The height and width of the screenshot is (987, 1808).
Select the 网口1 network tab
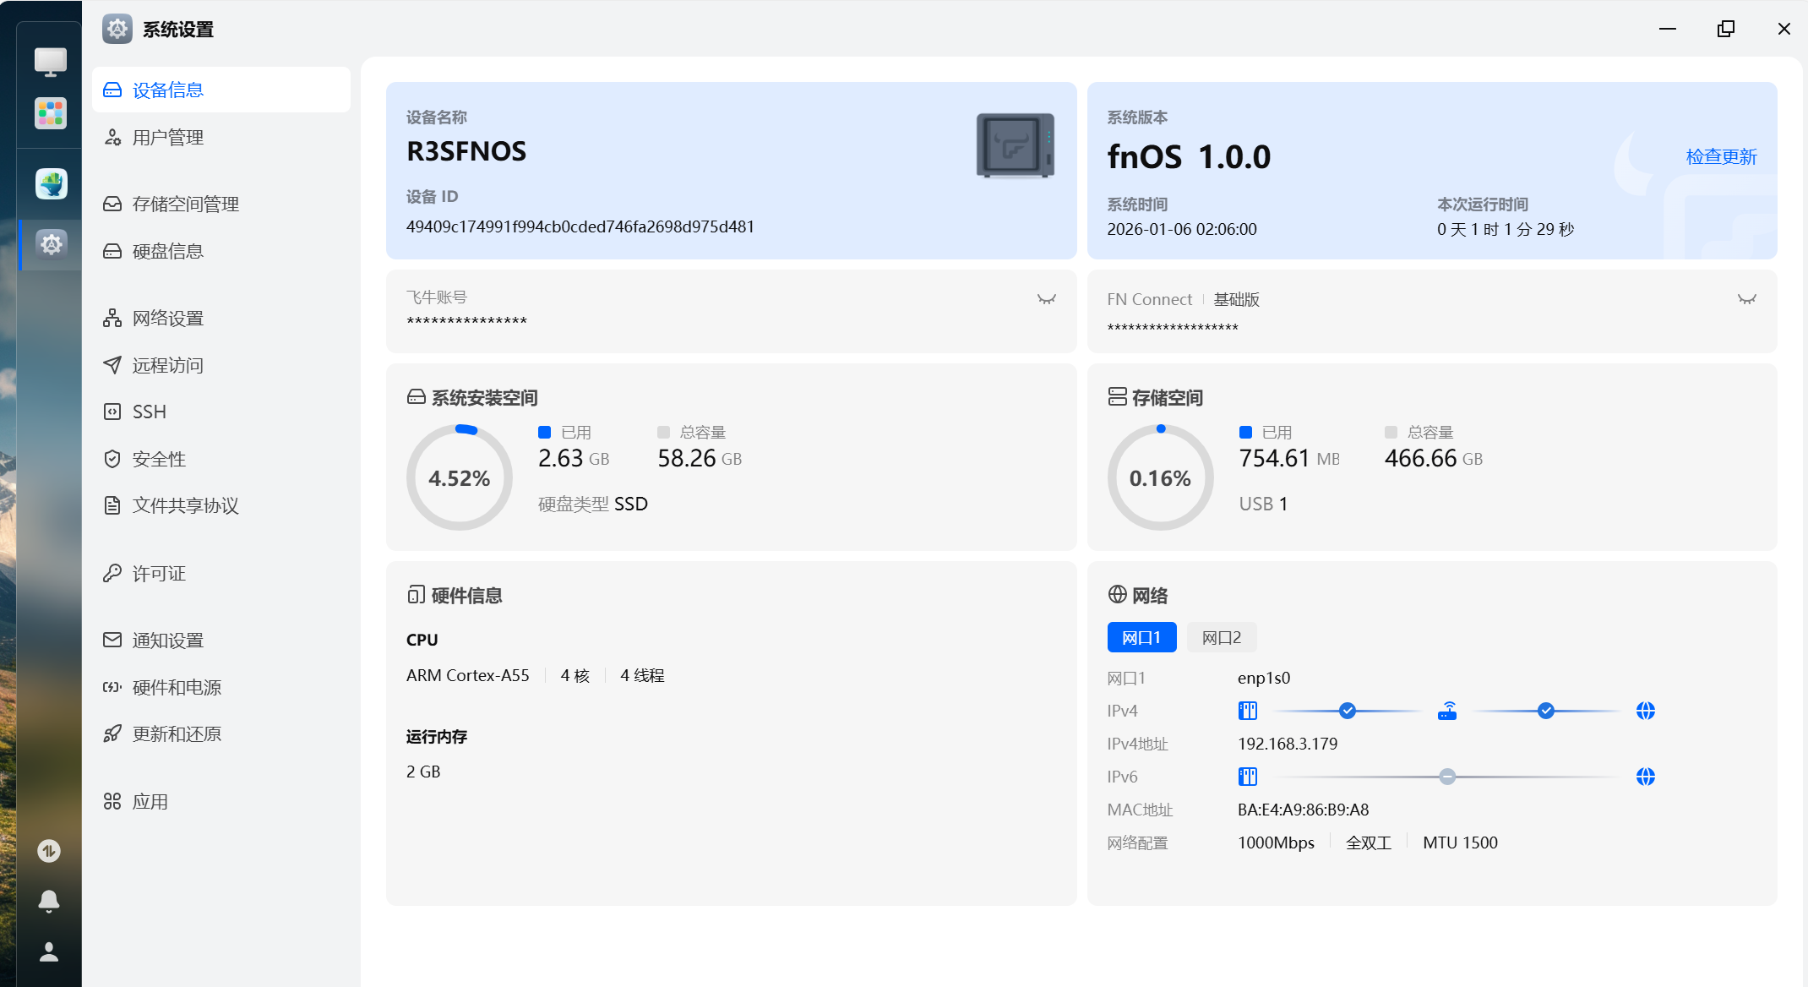1141,637
